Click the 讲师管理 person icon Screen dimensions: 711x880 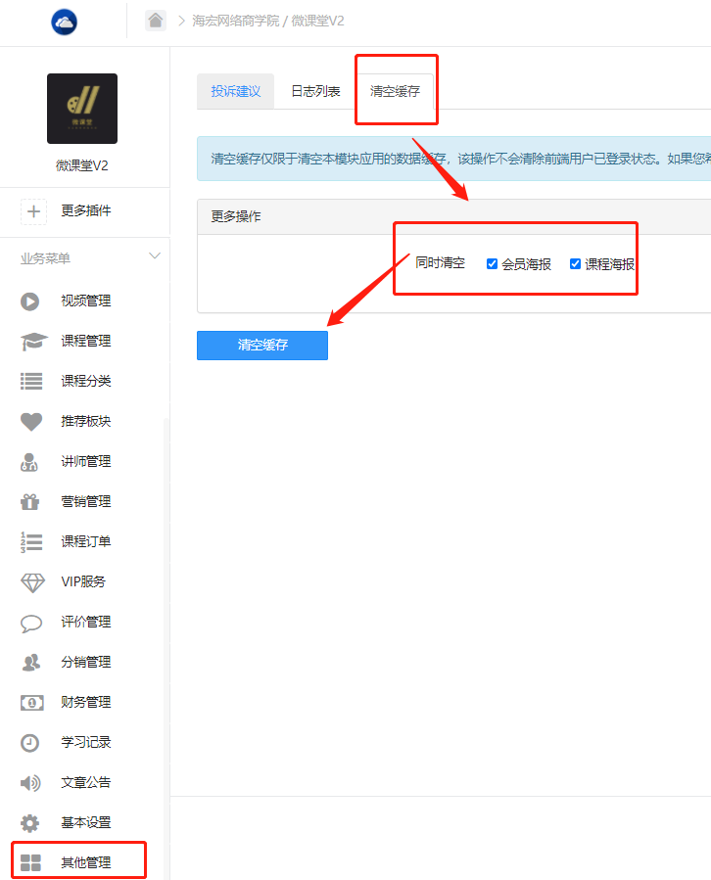click(29, 462)
